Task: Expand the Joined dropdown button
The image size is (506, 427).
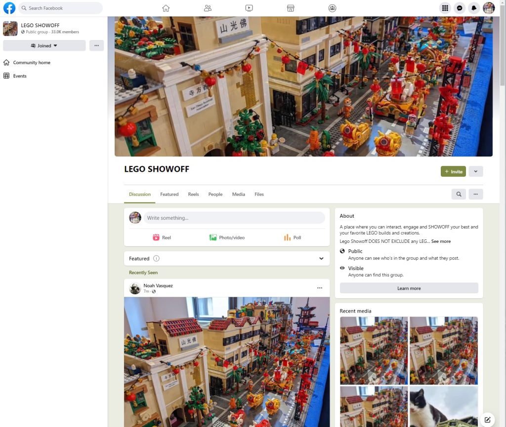Action: (44, 45)
